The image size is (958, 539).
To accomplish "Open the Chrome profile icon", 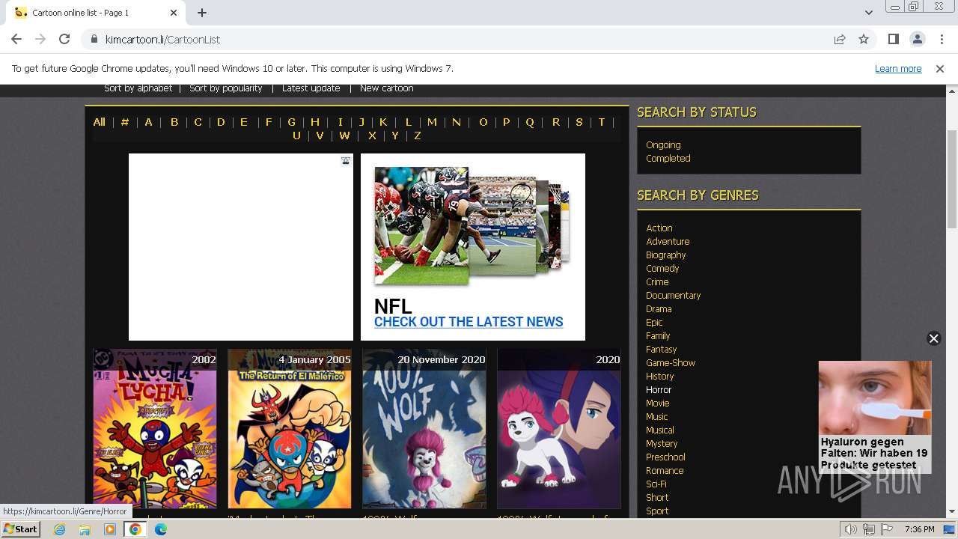I will pyautogui.click(x=917, y=39).
